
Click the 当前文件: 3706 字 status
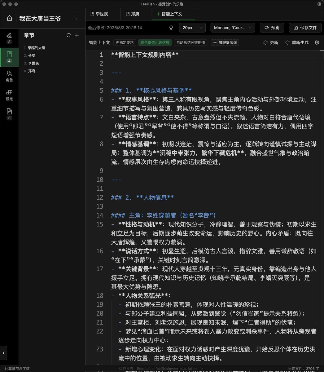pos(304,369)
